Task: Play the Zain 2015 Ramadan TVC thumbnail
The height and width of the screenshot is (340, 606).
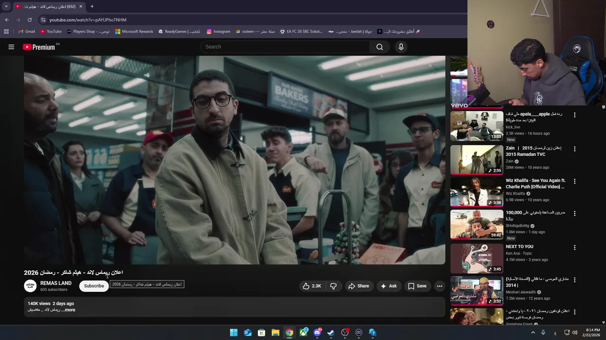Action: (477, 160)
